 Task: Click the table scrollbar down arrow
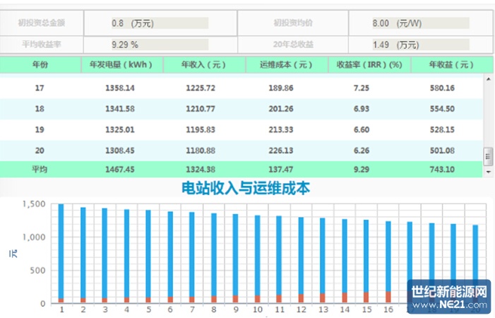pos(488,171)
